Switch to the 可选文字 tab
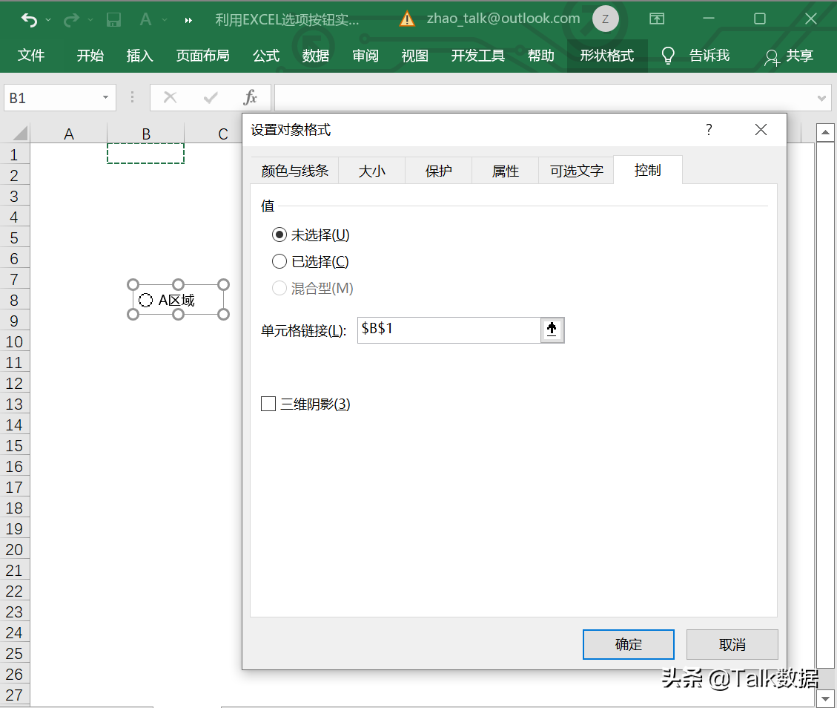Viewport: 837px width, 708px height. click(577, 171)
